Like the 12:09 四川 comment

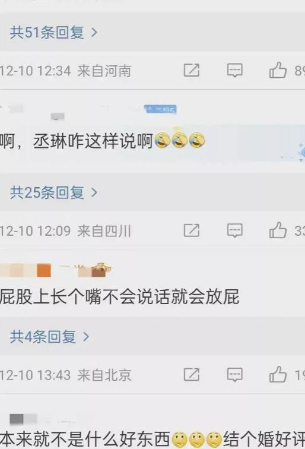(278, 230)
